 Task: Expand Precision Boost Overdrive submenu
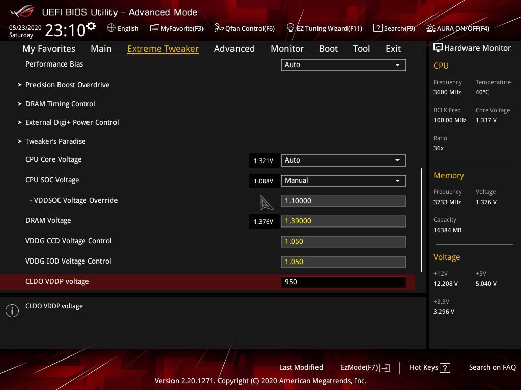click(x=67, y=85)
